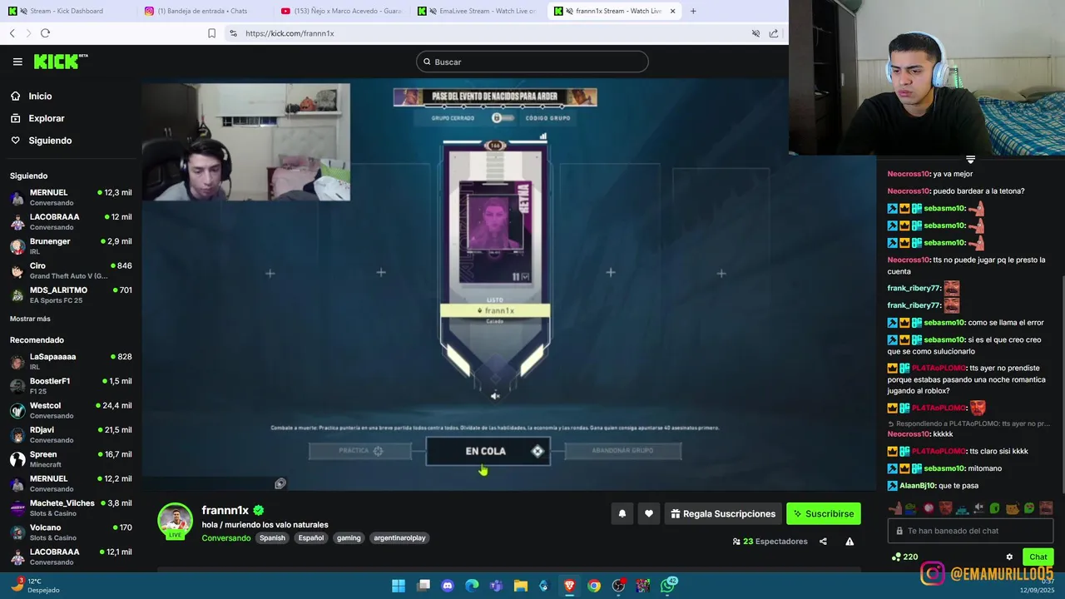Toggle follow heart for frannn1x
Viewport: 1065px width, 599px height.
[649, 514]
